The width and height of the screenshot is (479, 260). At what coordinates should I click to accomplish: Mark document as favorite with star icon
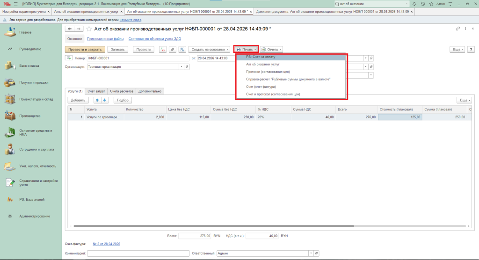pos(89,29)
